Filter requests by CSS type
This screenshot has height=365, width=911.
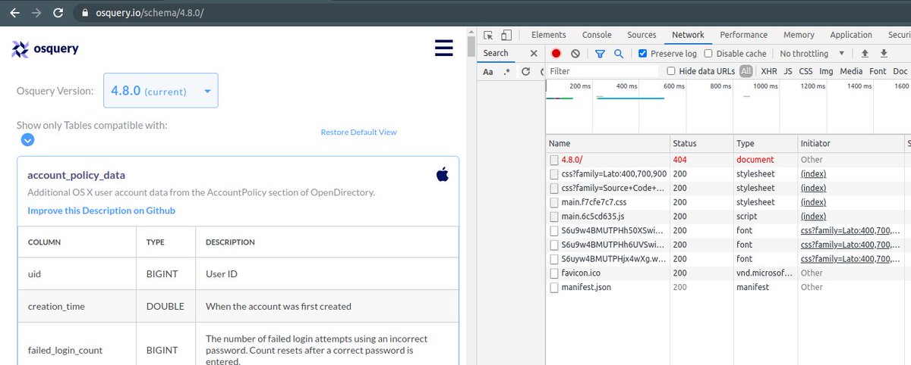pyautogui.click(x=805, y=71)
